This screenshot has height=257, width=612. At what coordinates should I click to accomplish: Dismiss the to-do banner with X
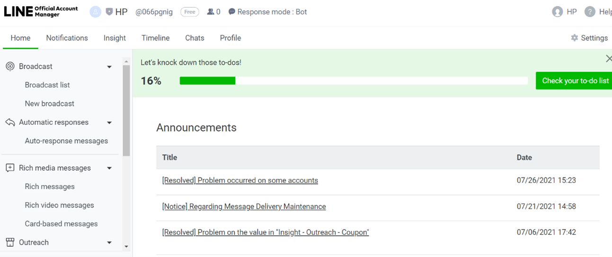point(609,59)
